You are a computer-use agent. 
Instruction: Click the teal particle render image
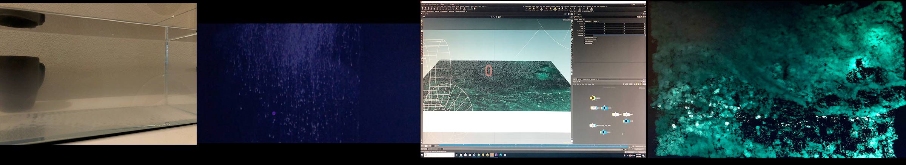click(777, 79)
